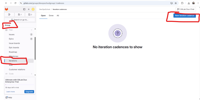The height and width of the screenshot is (100, 200).
Task: Open the user avatar menu in sidebar
Action: click(x=33, y=9)
